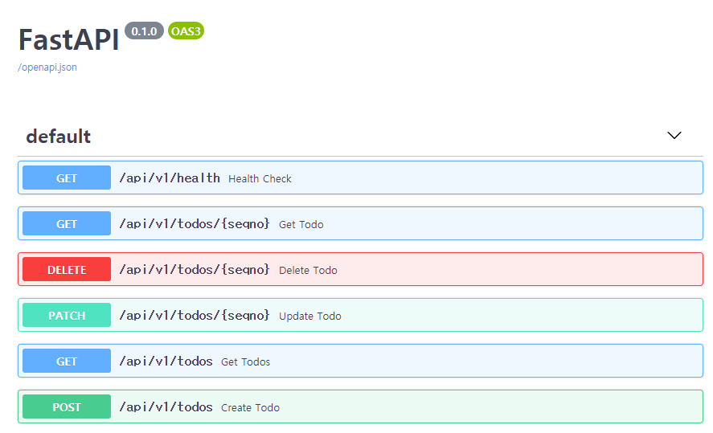Click the Get Todo description
The height and width of the screenshot is (433, 713).
pyautogui.click(x=301, y=224)
